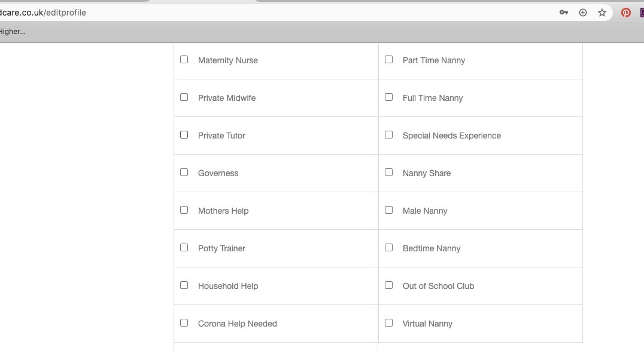Click the zoom plus icon in address bar

[583, 13]
